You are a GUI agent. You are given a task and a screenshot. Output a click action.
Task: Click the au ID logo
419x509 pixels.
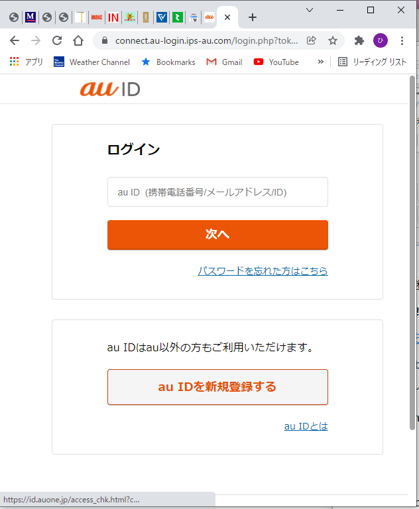(x=110, y=89)
